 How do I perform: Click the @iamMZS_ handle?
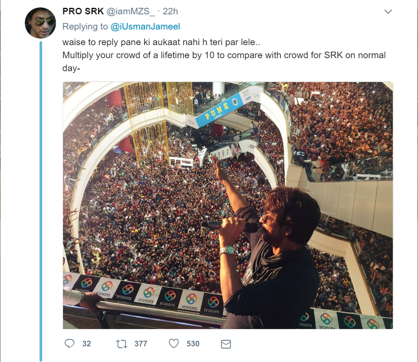(x=130, y=11)
